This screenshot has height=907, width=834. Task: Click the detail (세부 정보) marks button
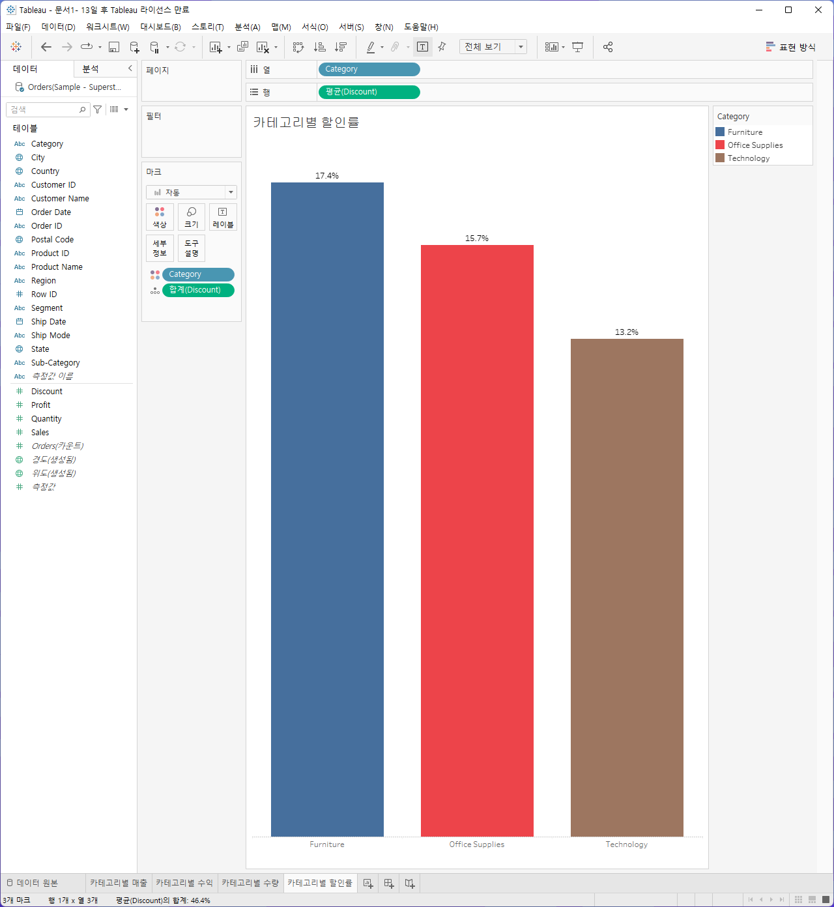click(160, 248)
